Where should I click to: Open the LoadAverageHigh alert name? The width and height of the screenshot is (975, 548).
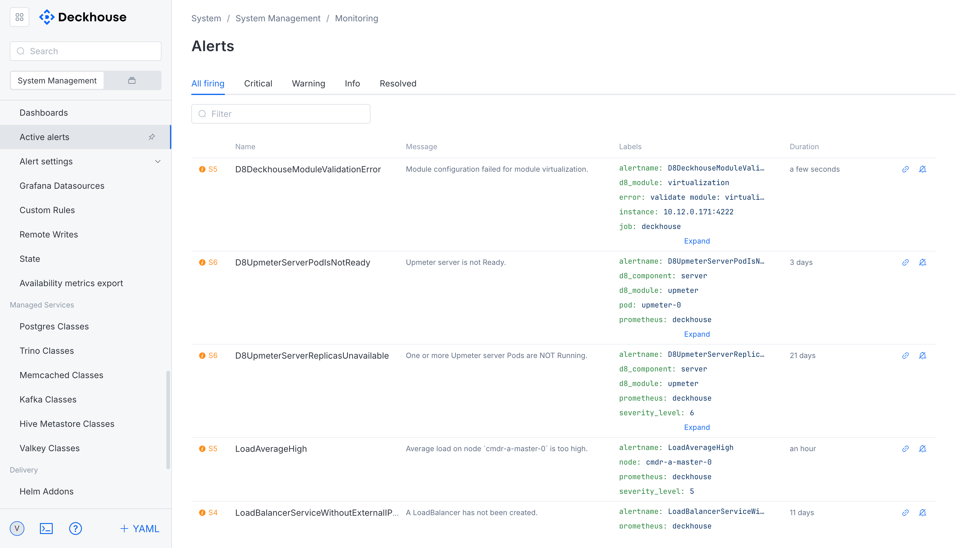click(x=271, y=449)
